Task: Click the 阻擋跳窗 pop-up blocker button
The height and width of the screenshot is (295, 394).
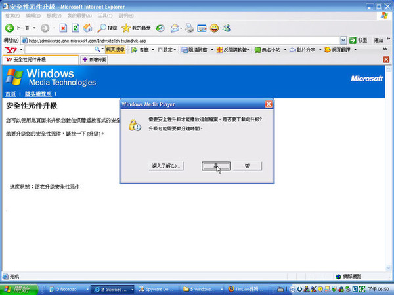Action: pyautogui.click(x=194, y=50)
